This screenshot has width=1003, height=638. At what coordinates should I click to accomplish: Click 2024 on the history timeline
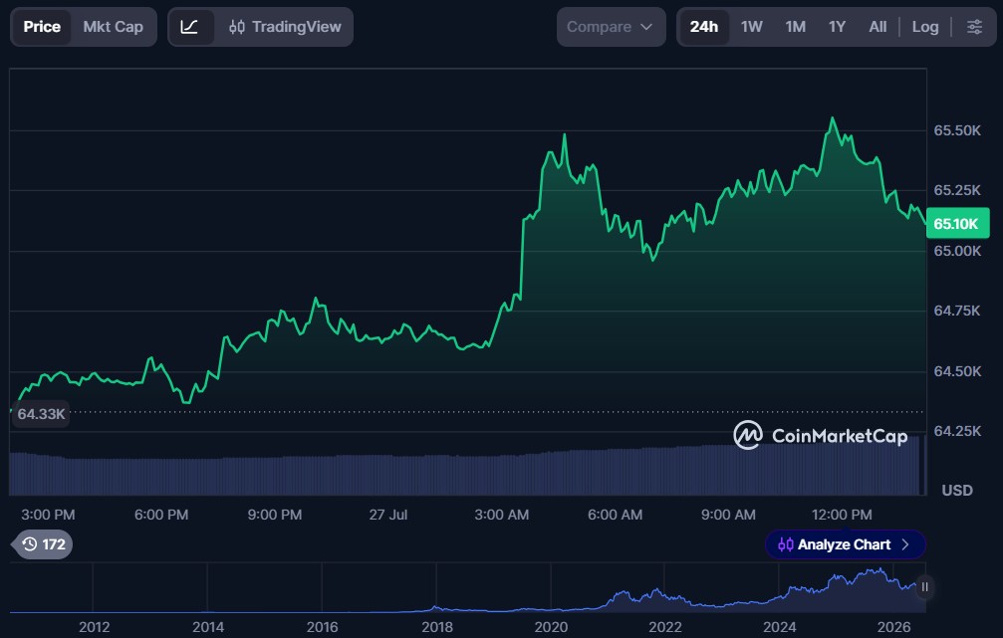pos(779,627)
